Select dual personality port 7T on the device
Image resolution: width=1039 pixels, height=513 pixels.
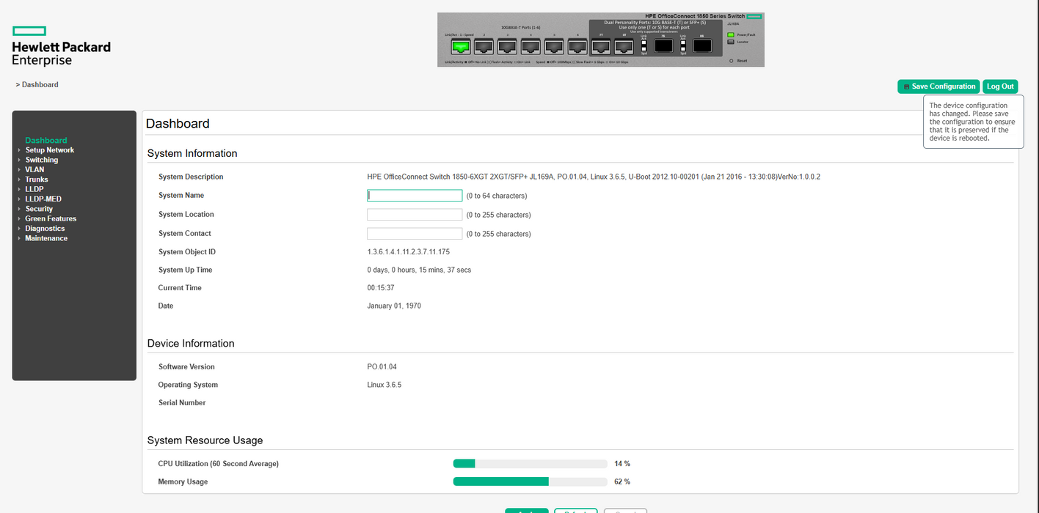click(x=601, y=46)
